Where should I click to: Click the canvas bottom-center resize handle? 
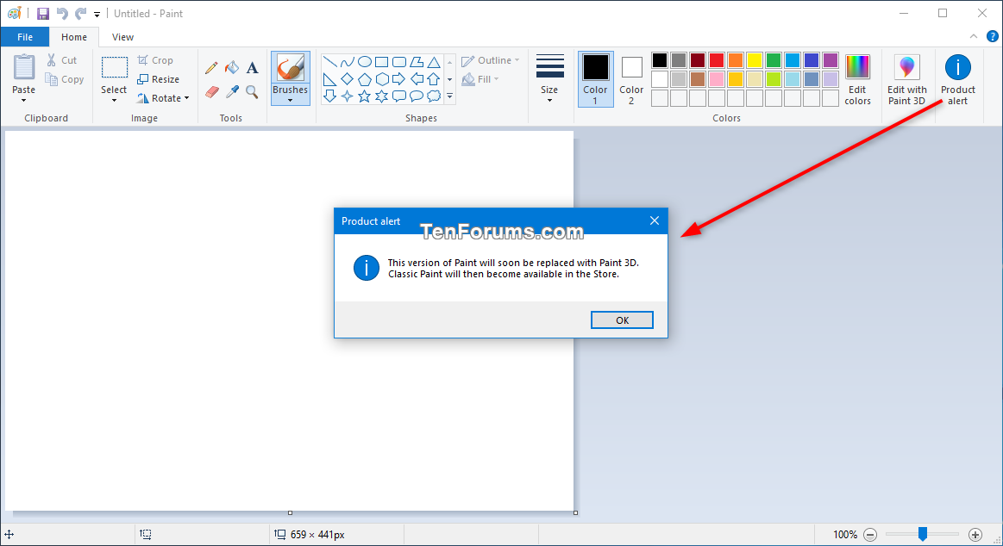291,512
